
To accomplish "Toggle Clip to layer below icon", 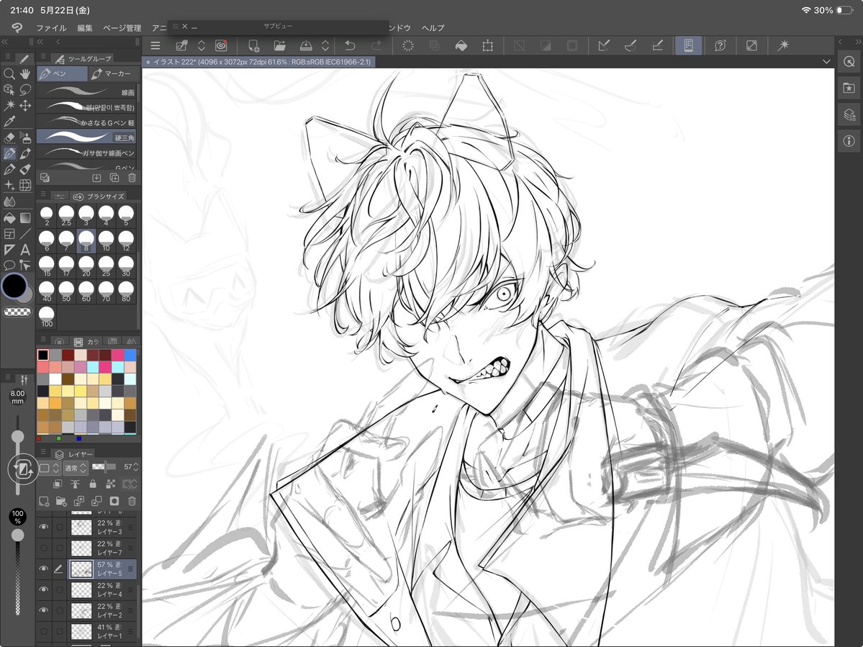I will pos(58,484).
